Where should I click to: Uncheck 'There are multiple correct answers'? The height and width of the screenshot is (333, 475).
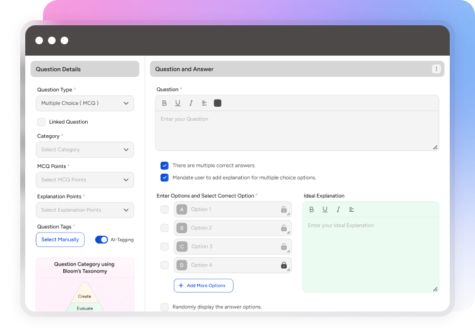pos(164,166)
